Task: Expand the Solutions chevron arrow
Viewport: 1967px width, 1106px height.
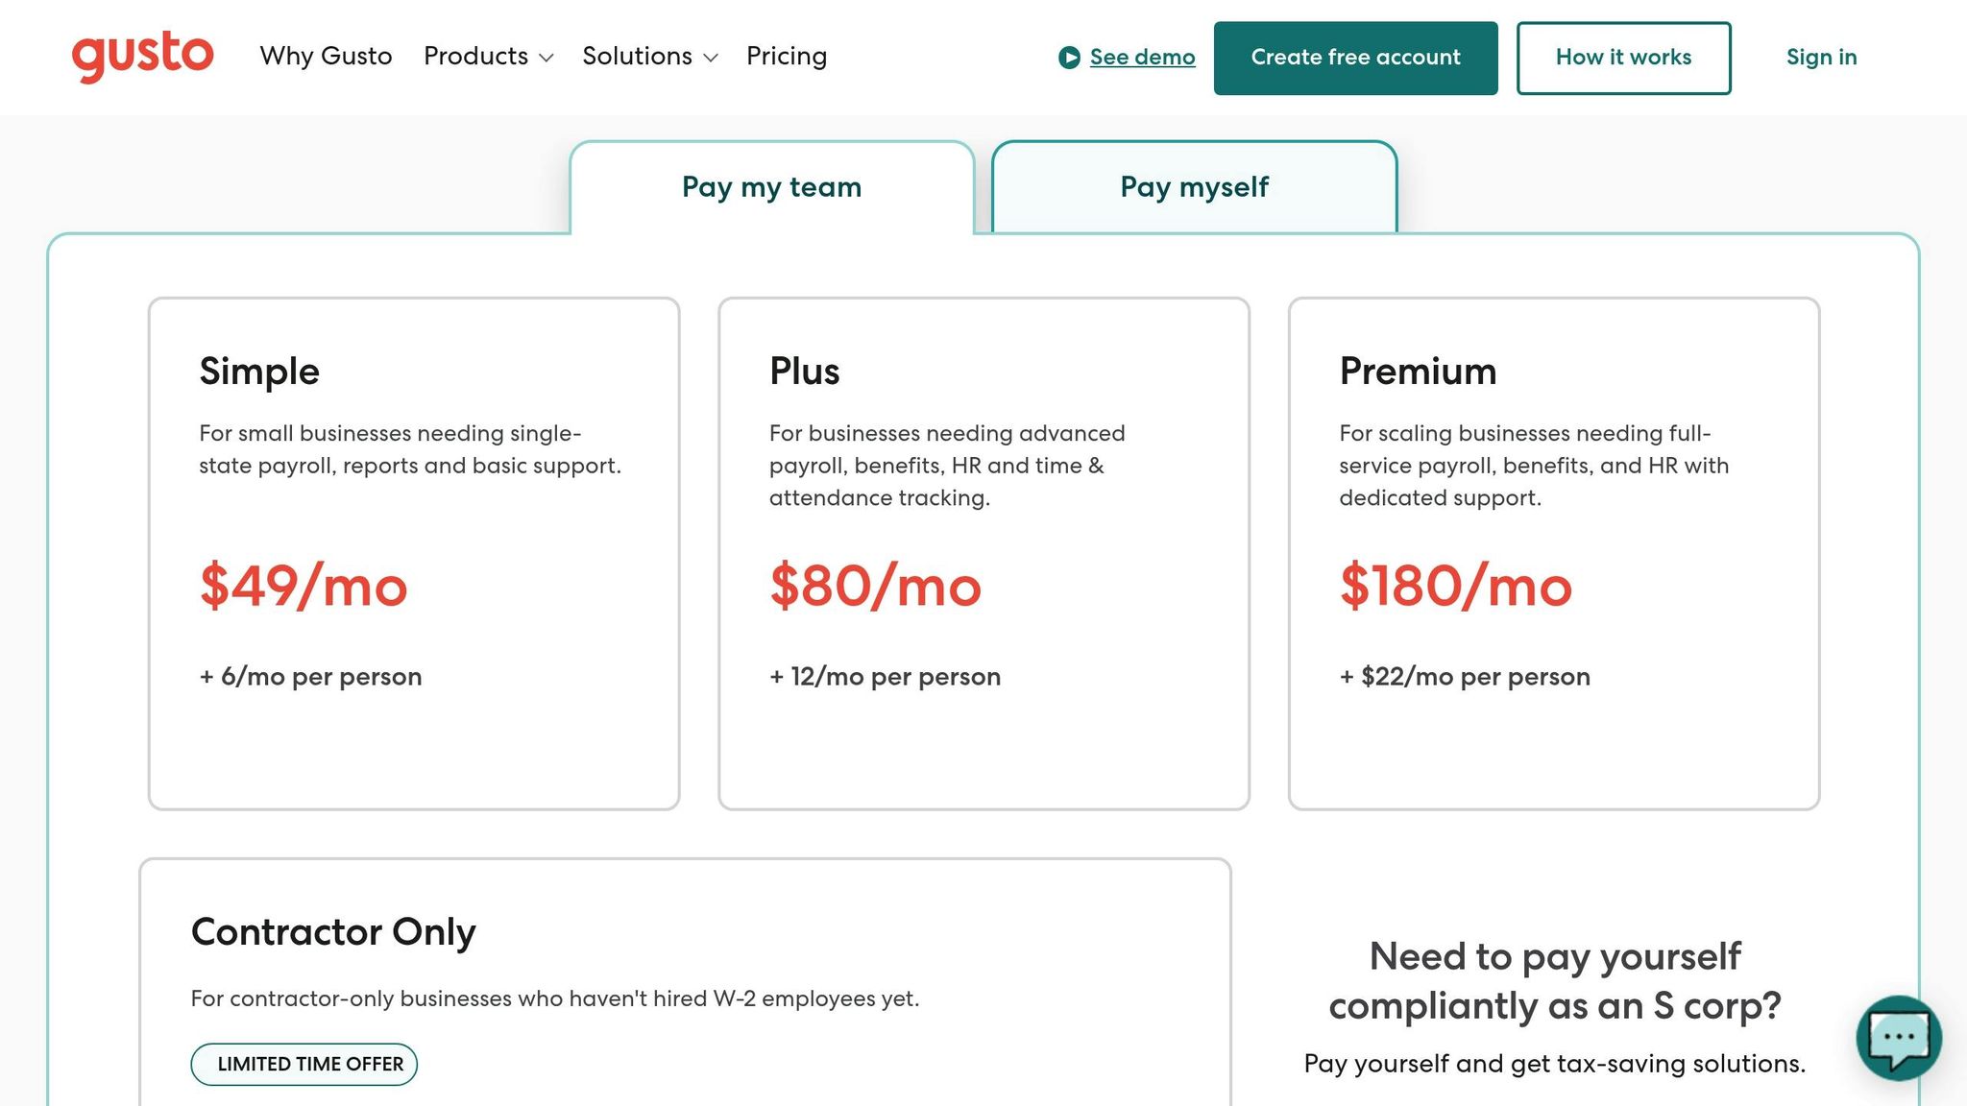Action: pyautogui.click(x=711, y=58)
